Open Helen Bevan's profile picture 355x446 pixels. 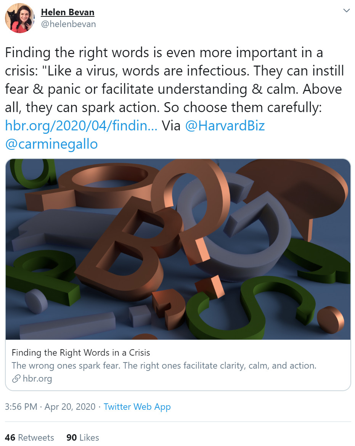pyautogui.click(x=19, y=18)
